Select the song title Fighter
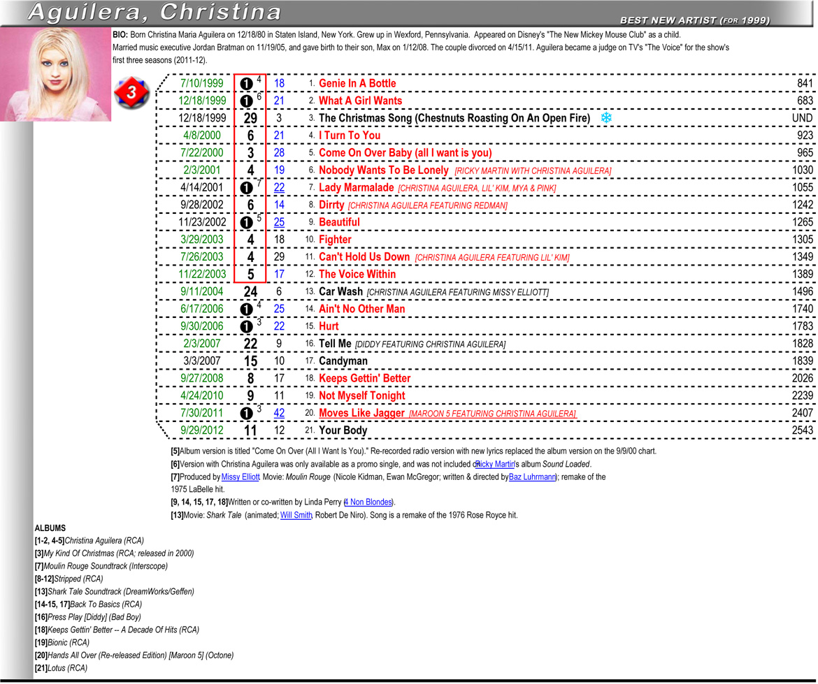Image resolution: width=818 pixels, height=684 pixels. click(335, 240)
